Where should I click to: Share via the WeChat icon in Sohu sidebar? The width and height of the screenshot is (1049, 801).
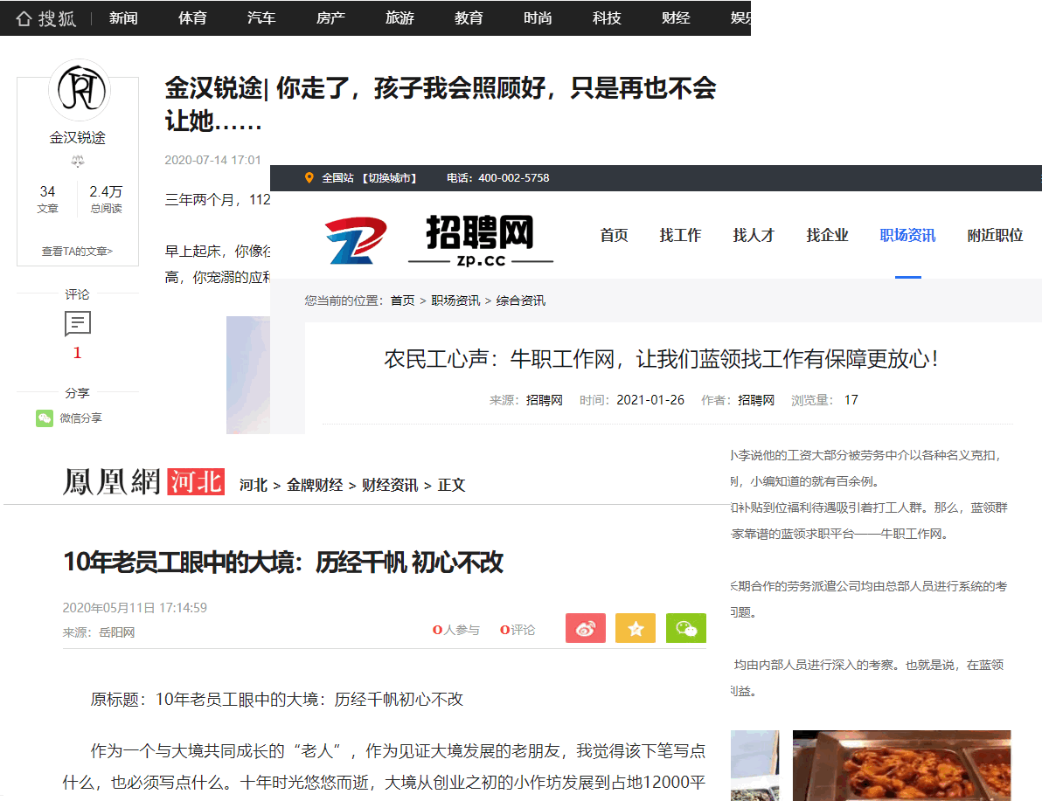click(x=45, y=418)
